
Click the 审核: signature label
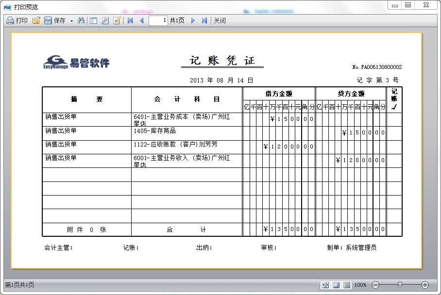269,247
